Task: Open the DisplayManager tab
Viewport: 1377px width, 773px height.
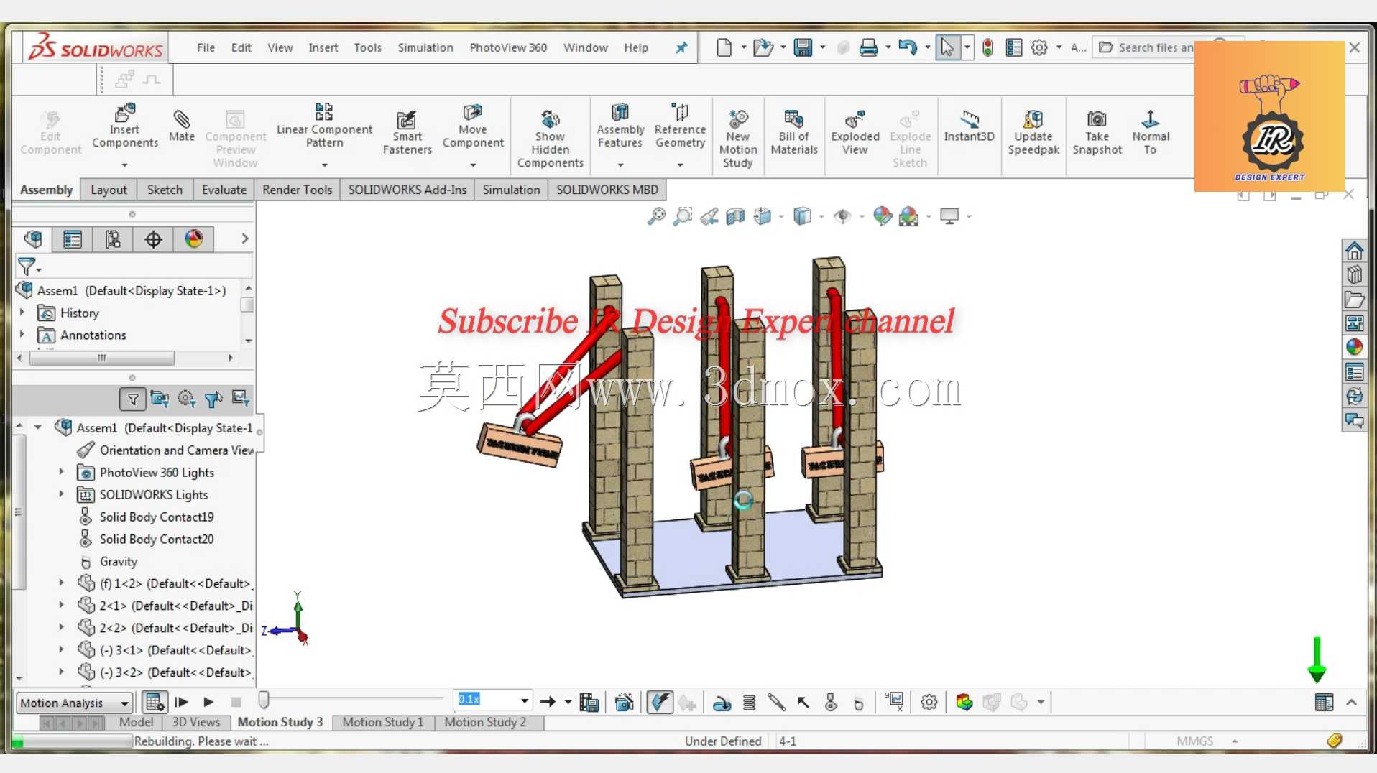Action: click(x=193, y=239)
